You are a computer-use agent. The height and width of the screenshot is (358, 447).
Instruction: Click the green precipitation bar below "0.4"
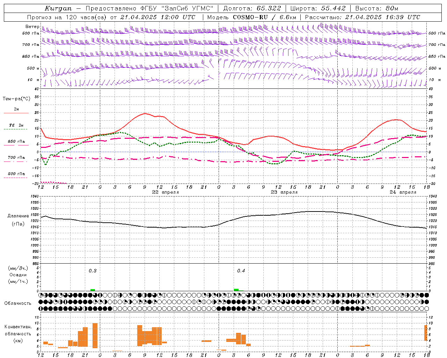pos(236,290)
